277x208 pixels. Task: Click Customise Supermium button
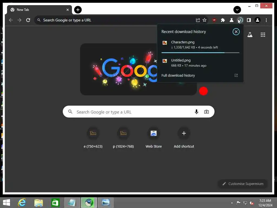(x=243, y=184)
